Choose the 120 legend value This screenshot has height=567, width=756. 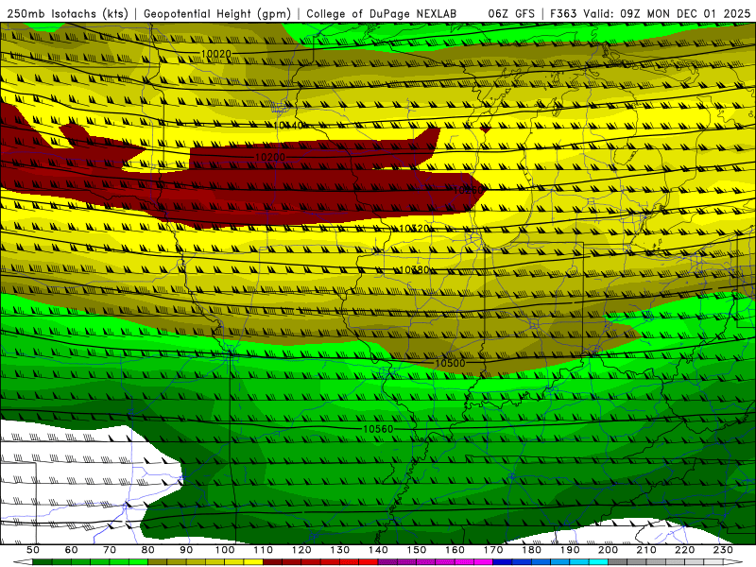point(301,550)
